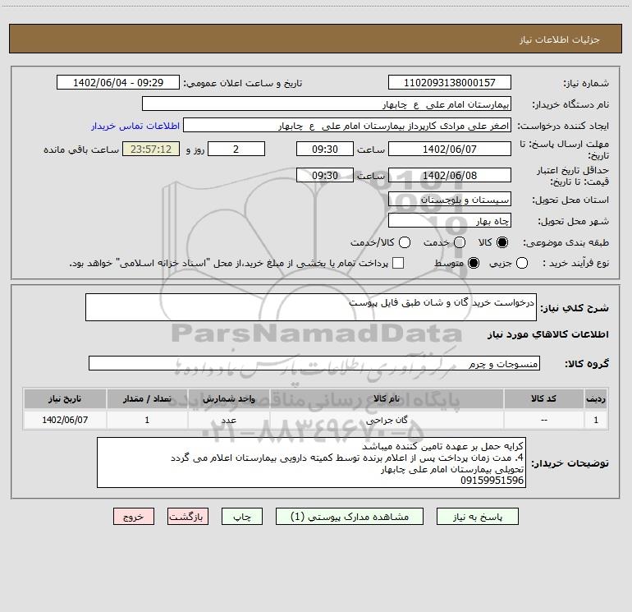Viewport: 632px width, 612px height.
Task: Click the شرح کلی نیاز text area
Action: (311, 307)
